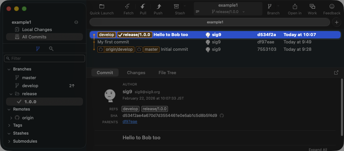Open parent commit df97eae link
The height and width of the screenshot is (151, 344).
130,122
